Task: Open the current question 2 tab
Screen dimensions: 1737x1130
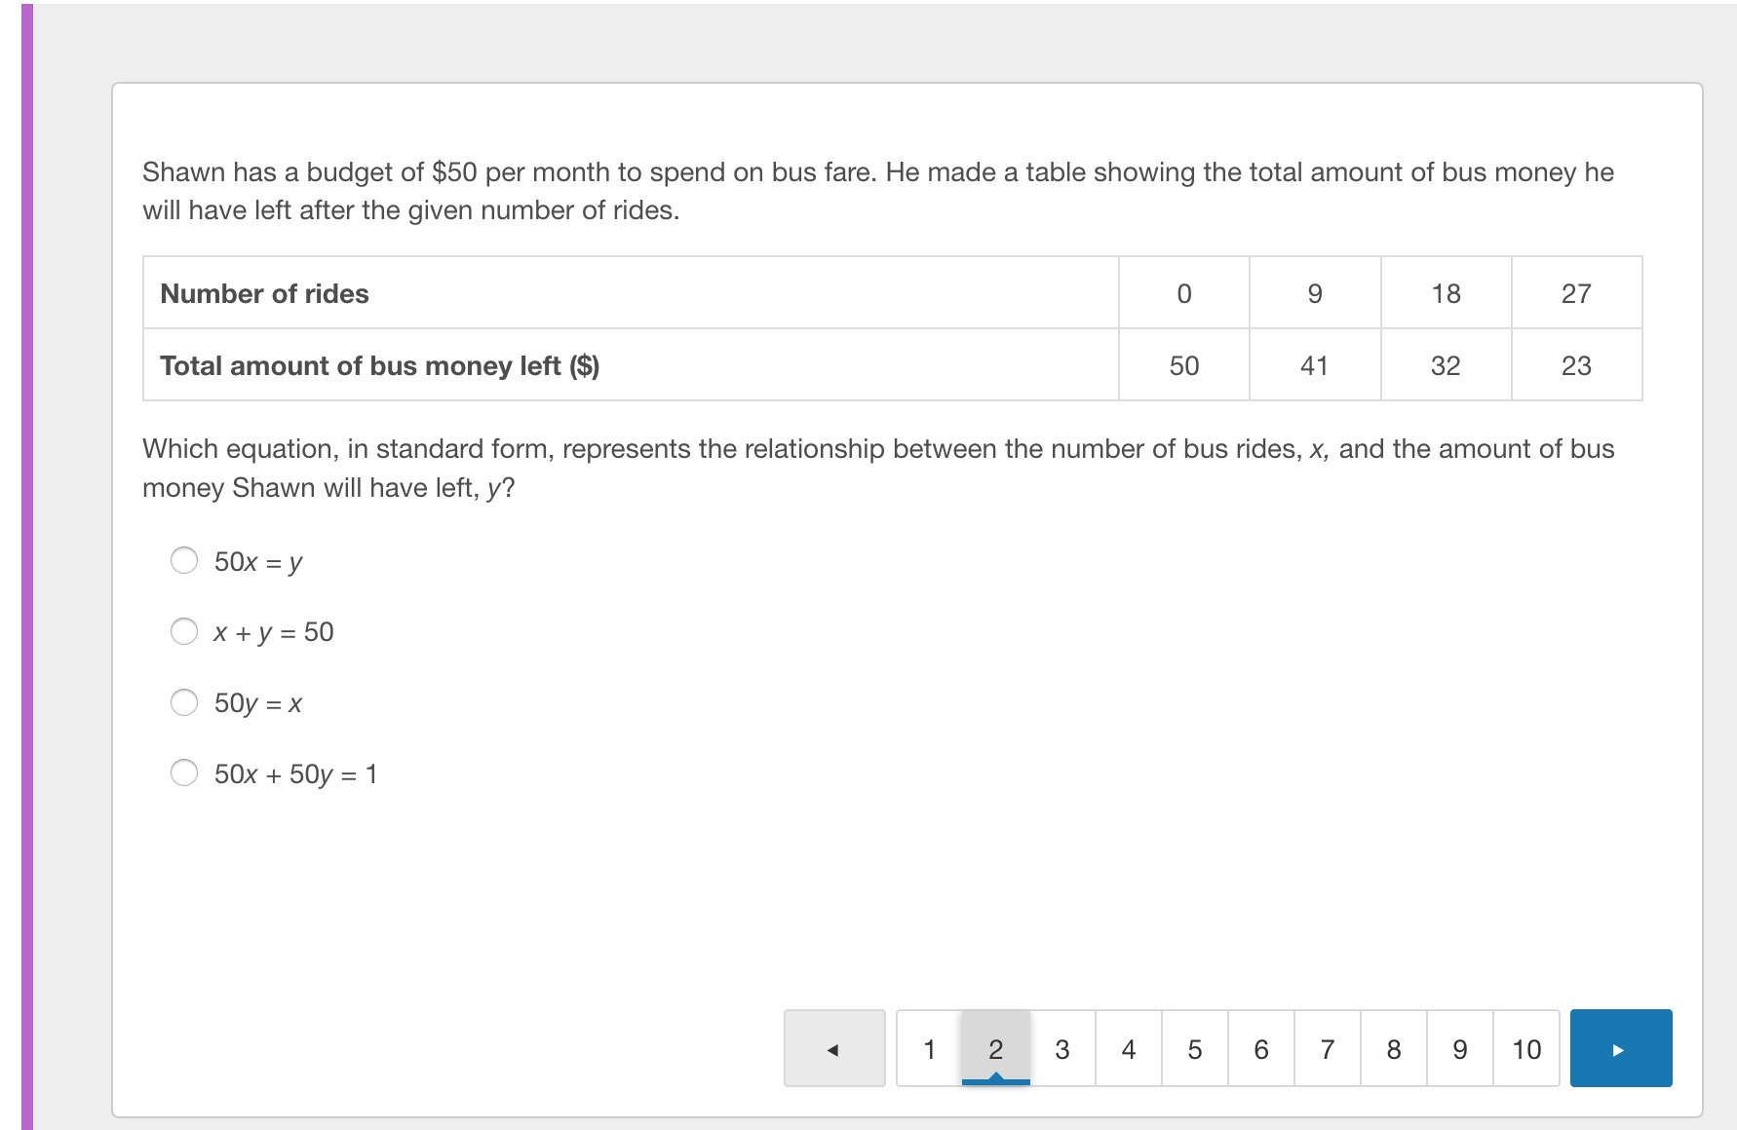Action: (x=995, y=1048)
